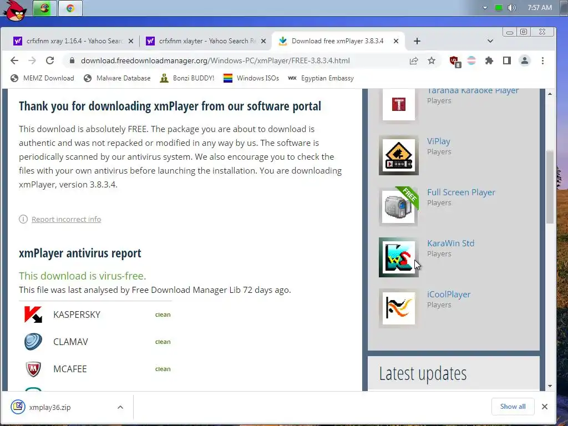Screen dimensions: 568x426
Task: Click the Latest updates heading
Action: coord(423,373)
